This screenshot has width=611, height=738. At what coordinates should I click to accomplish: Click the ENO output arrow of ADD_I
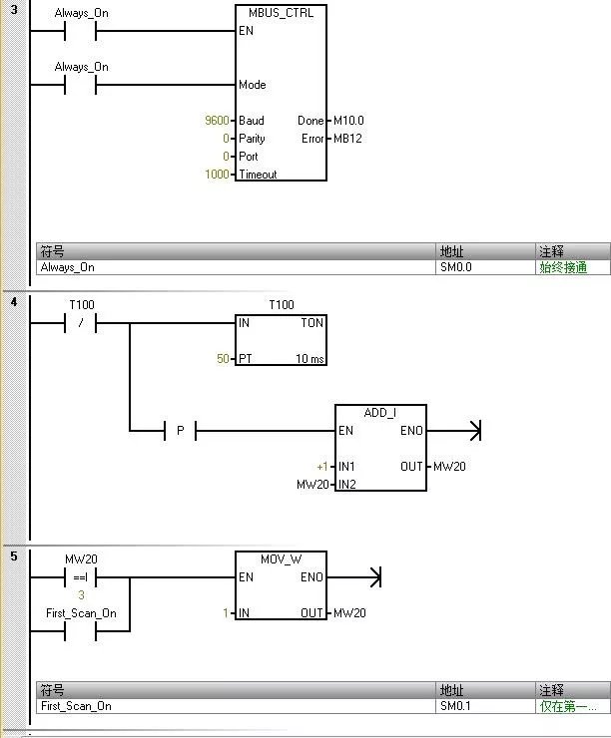point(473,431)
